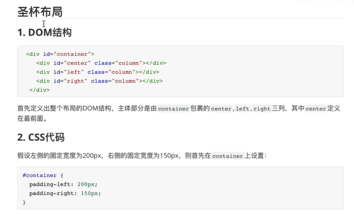Screen dimensions: 354x214
Task: Click the code line with id="right"
Action: tap(99, 81)
